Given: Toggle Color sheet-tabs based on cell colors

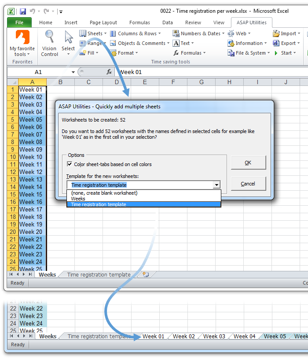Looking at the screenshot, I should tap(70, 164).
